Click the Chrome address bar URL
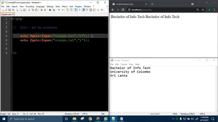Image resolution: width=218 pixels, height=122 pixels. 142,10
